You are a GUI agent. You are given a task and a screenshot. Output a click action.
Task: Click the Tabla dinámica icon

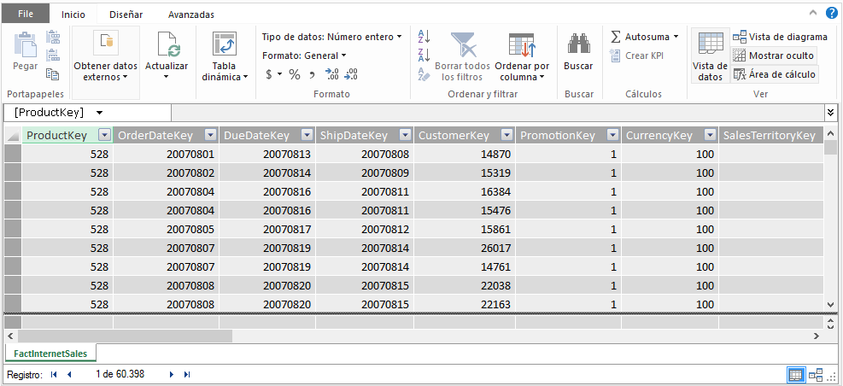[225, 44]
